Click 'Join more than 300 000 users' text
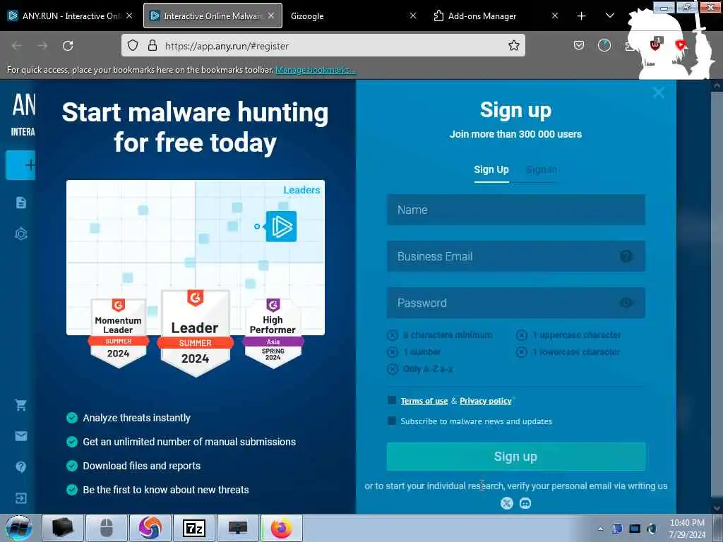The width and height of the screenshot is (723, 542). pyautogui.click(x=515, y=135)
